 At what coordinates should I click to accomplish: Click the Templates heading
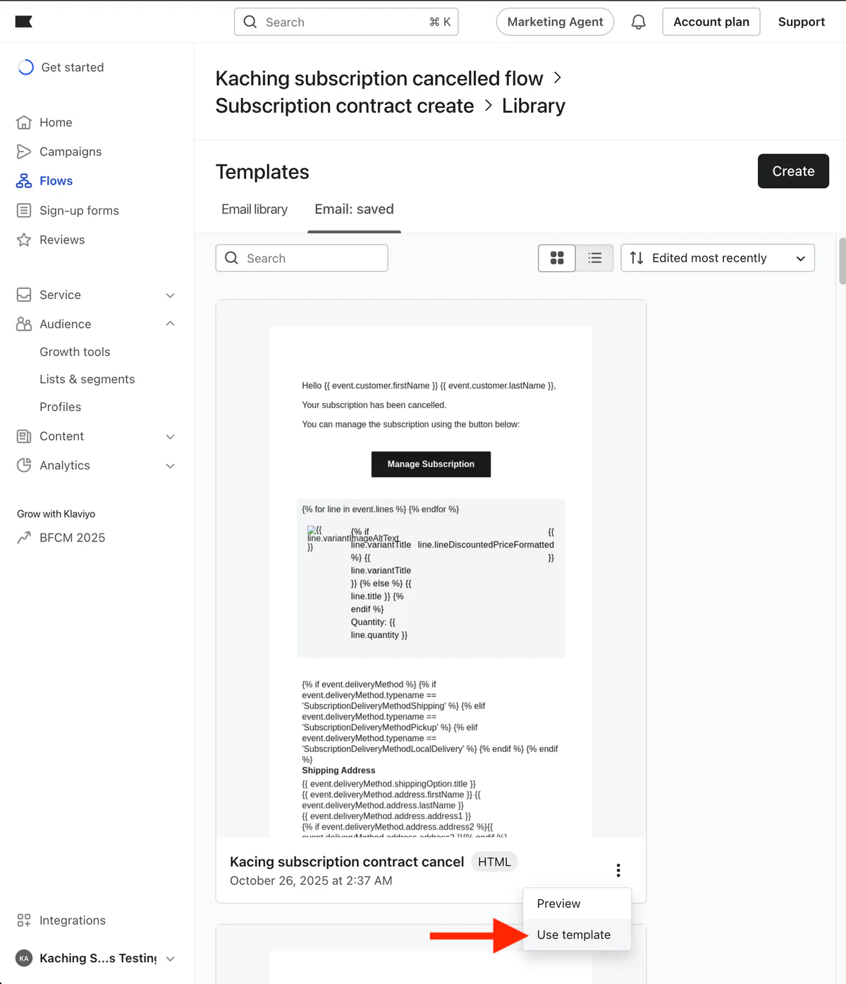point(262,172)
